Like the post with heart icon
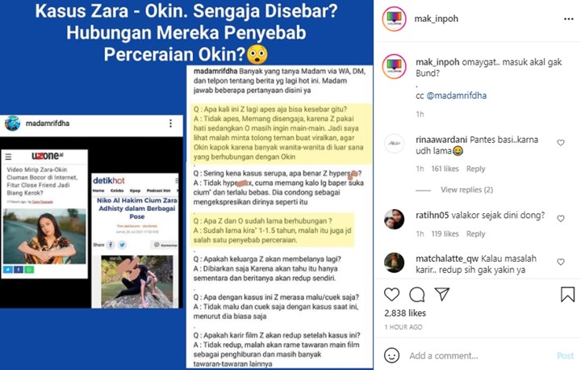581x370 pixels. (391, 294)
